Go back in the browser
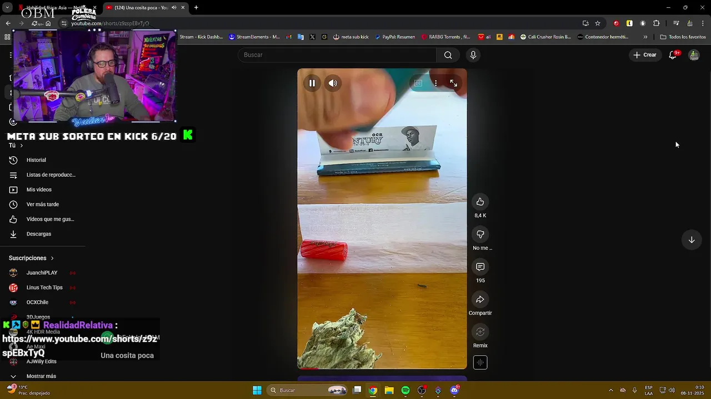711x399 pixels. click(8, 23)
